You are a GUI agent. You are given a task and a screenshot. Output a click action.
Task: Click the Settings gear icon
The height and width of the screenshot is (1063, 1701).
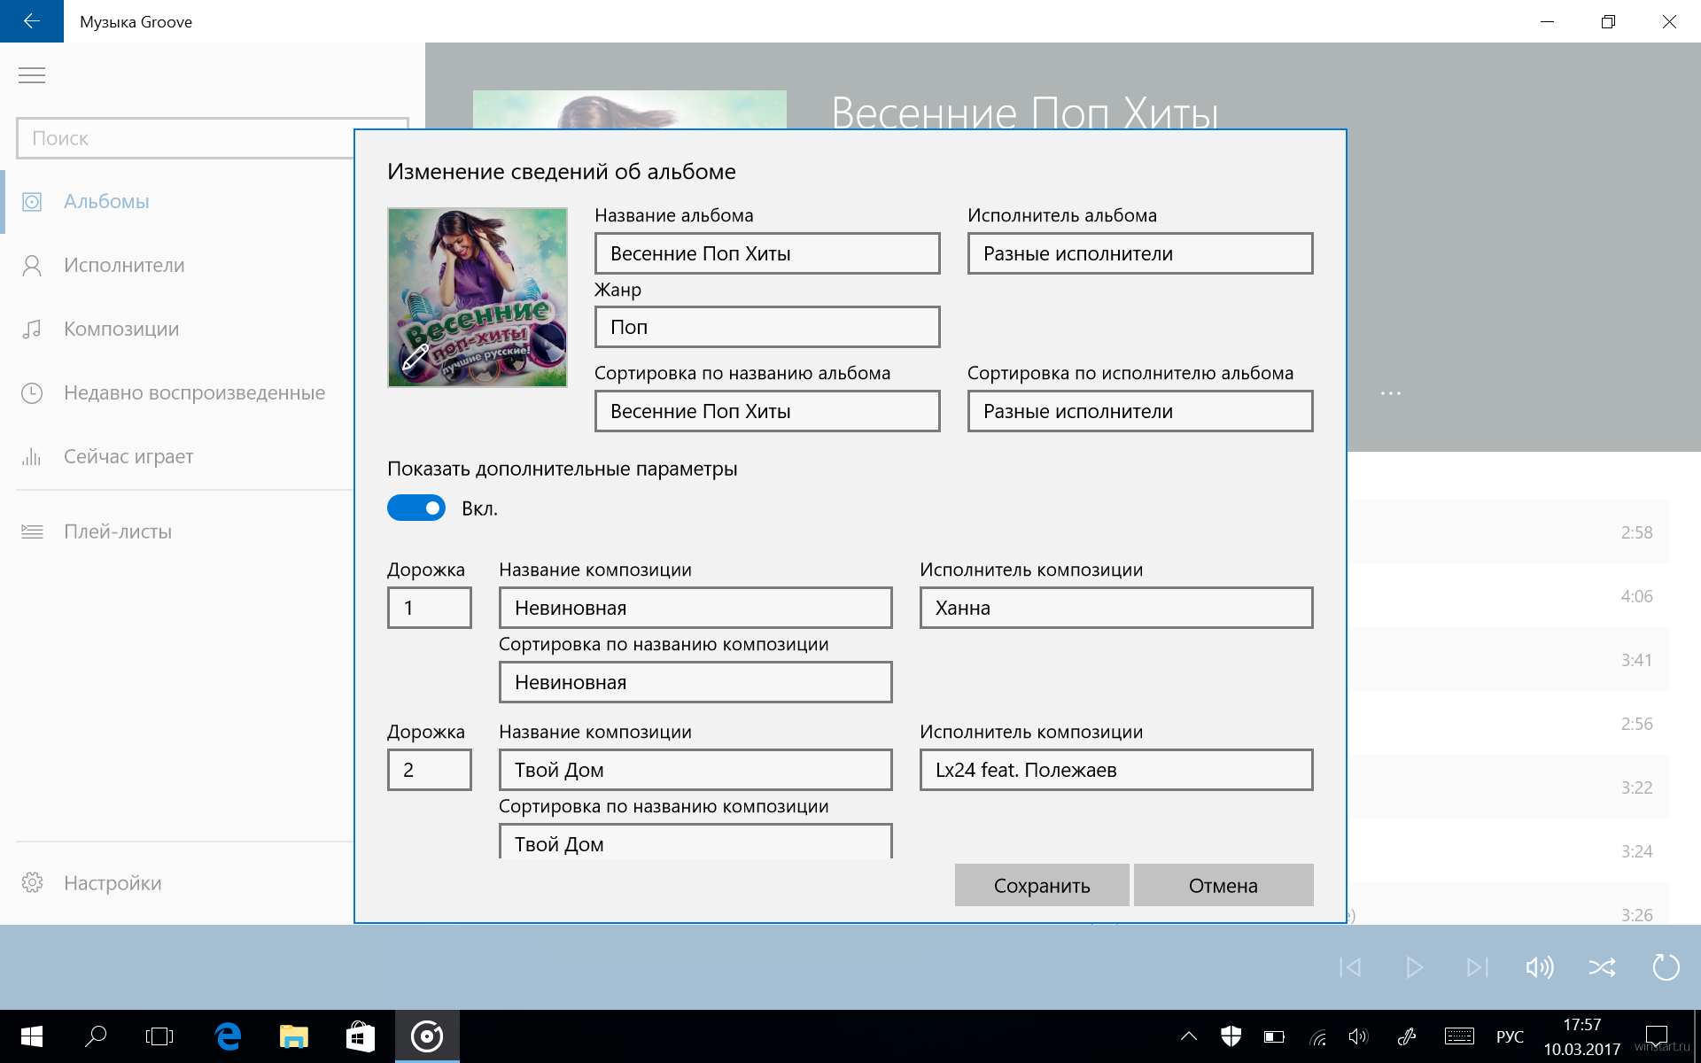pyautogui.click(x=32, y=883)
